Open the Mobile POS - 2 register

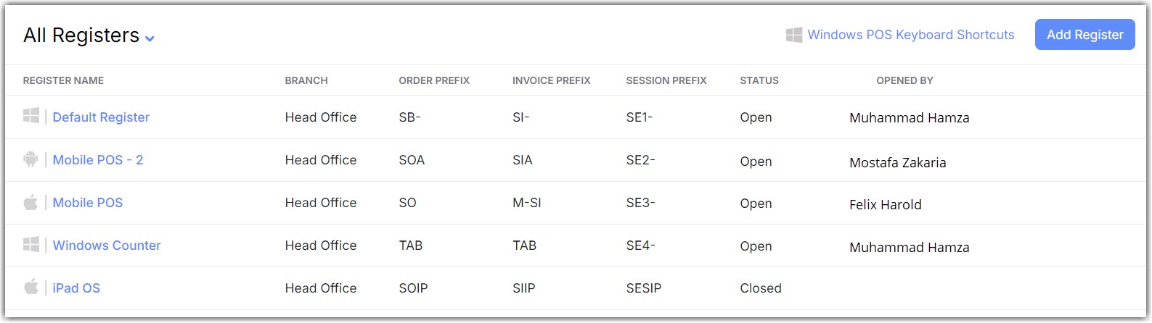98,160
